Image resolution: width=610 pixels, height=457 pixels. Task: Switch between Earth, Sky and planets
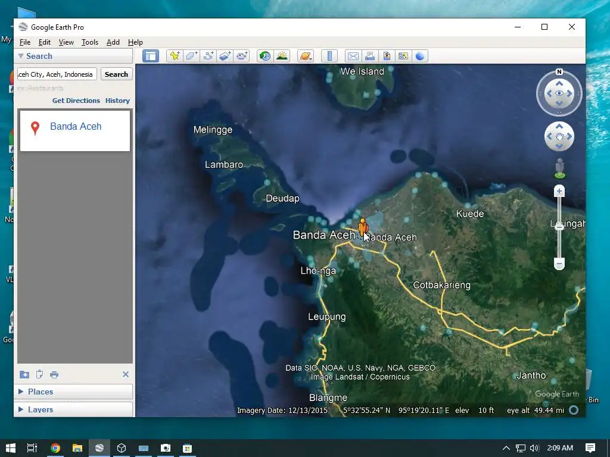(x=306, y=56)
